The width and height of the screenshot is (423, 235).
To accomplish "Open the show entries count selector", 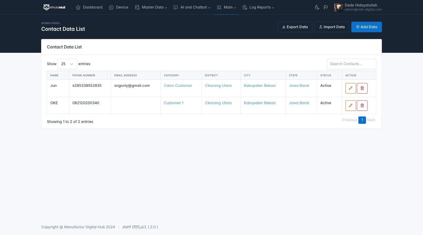I will pos(67,64).
